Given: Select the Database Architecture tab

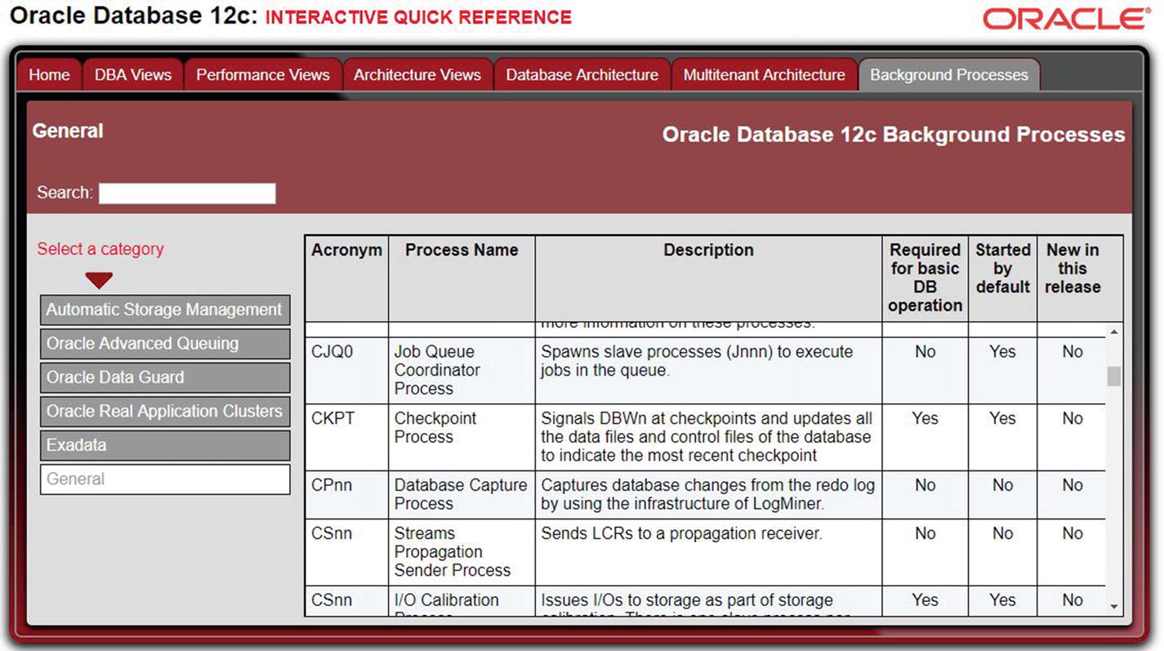Looking at the screenshot, I should coord(582,74).
